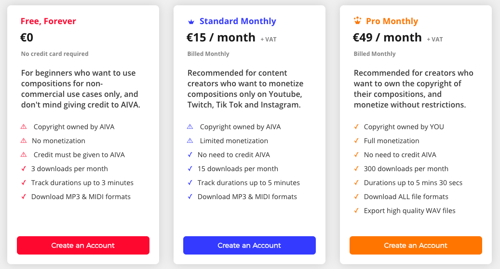
Task: Select the "Standard Monthly" plan heading
Action: tap(238, 21)
